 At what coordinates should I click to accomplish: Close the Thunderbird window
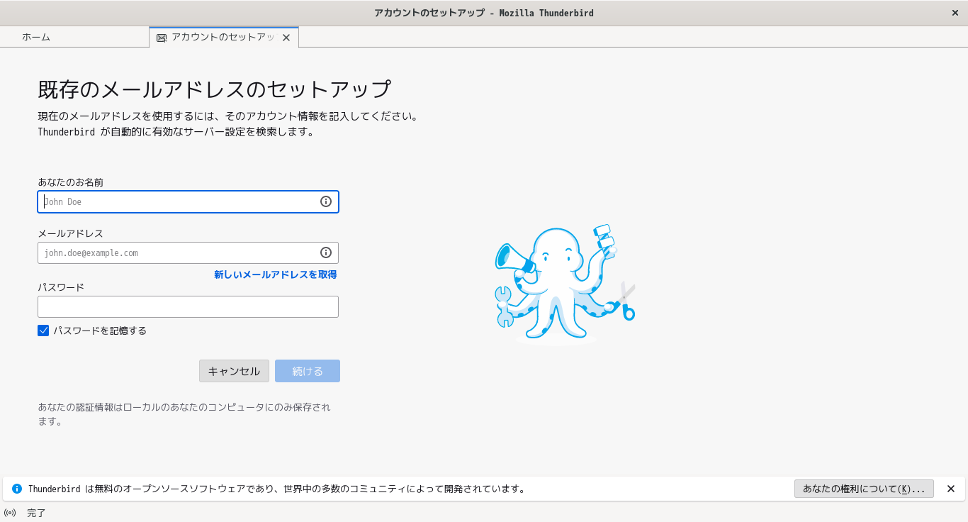tap(955, 13)
